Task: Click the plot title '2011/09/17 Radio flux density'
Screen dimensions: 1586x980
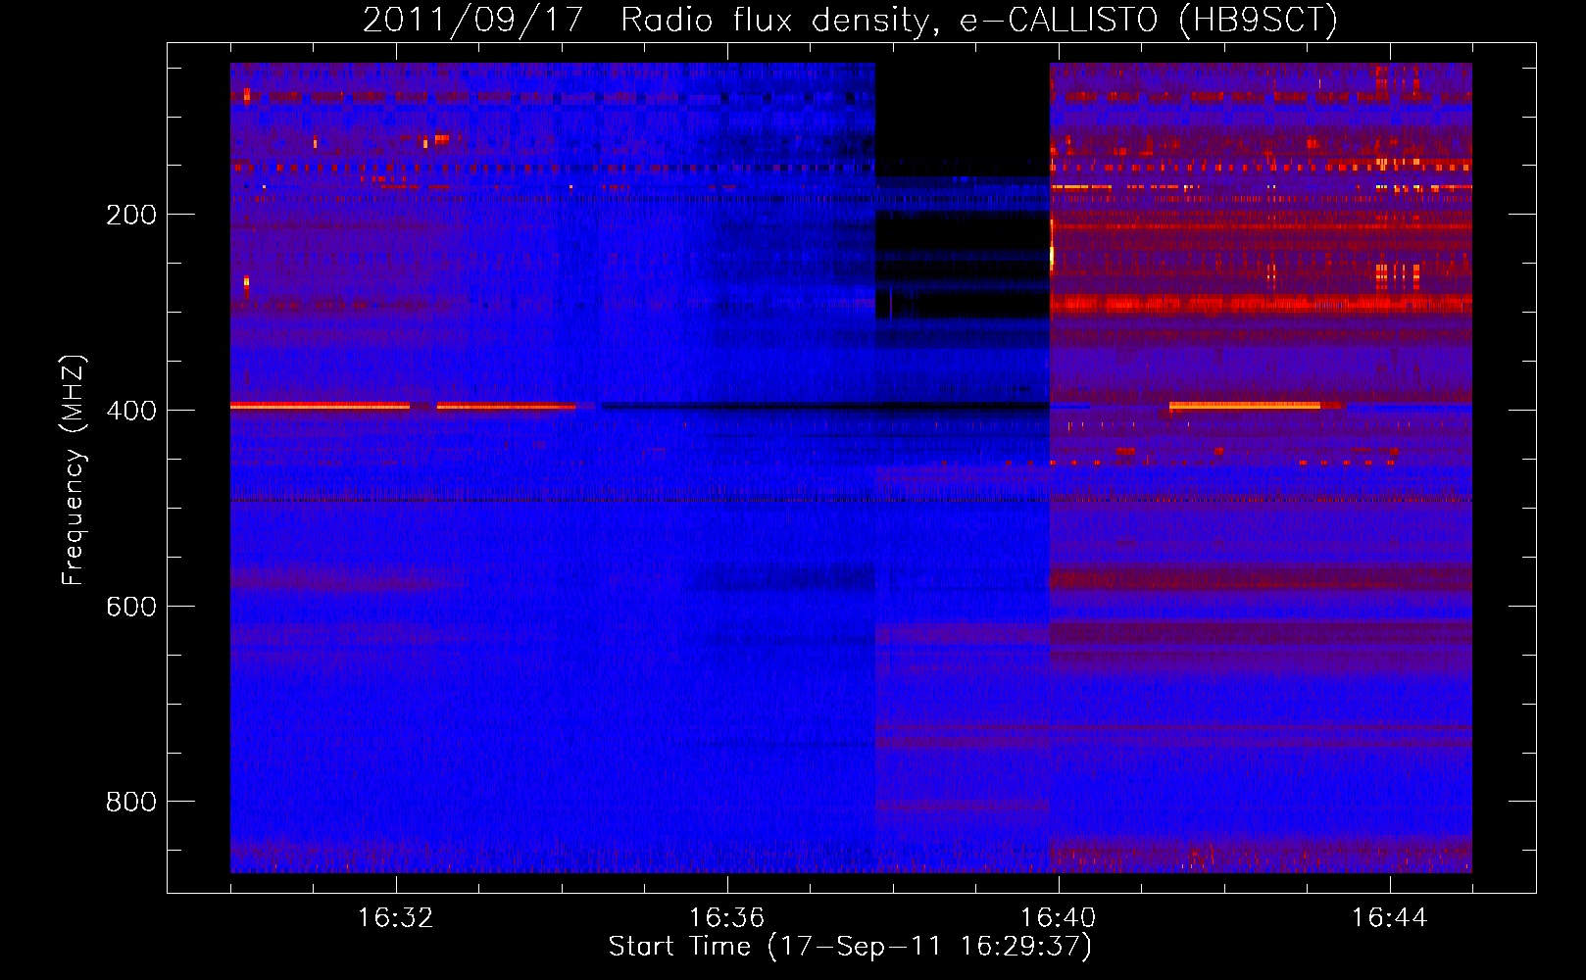Action: [x=646, y=21]
